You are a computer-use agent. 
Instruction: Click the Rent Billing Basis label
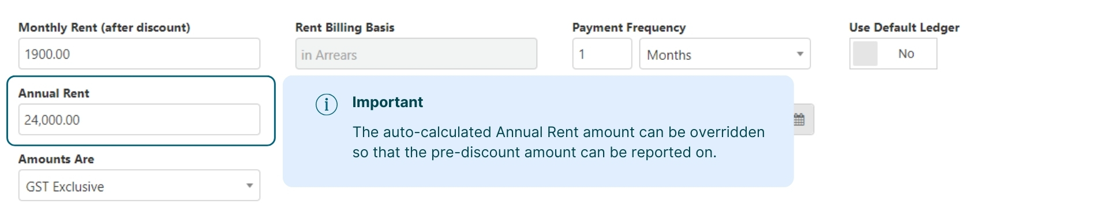click(x=345, y=28)
